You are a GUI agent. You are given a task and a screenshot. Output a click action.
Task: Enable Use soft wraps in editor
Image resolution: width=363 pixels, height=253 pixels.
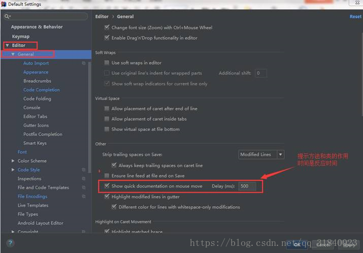coord(107,62)
